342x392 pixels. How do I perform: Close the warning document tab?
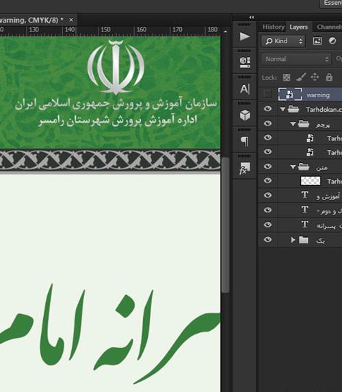pyautogui.click(x=71, y=20)
